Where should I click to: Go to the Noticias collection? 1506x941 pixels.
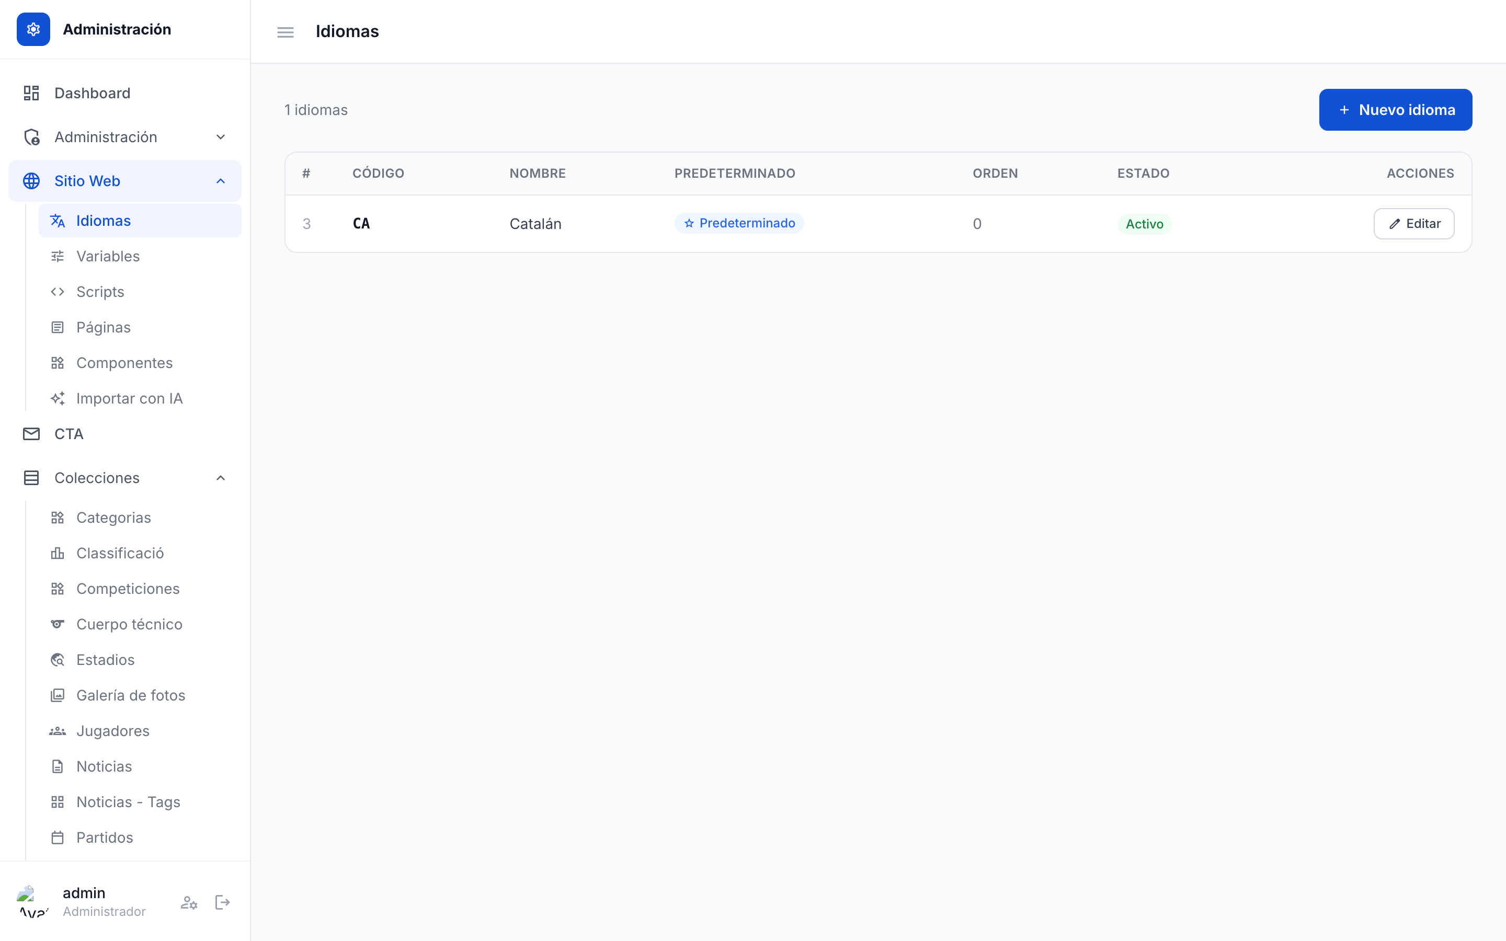(x=140, y=766)
